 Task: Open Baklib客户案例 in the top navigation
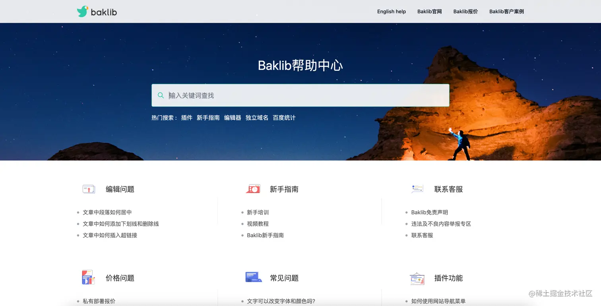point(506,12)
